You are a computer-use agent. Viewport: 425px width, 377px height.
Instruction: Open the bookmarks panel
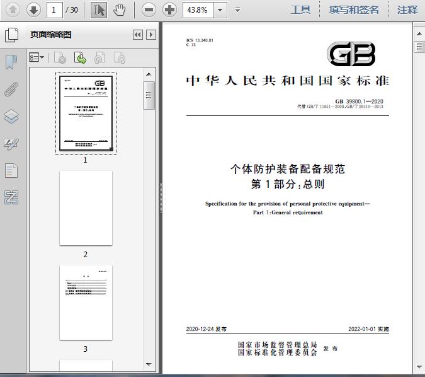click(x=11, y=62)
